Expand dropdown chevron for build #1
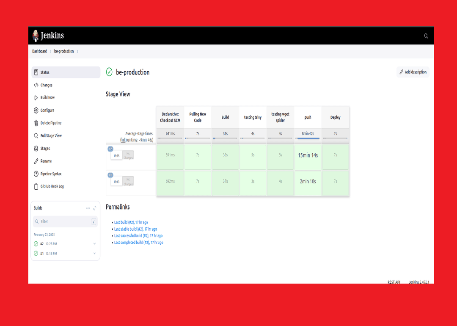The height and width of the screenshot is (326, 457). pos(94,254)
